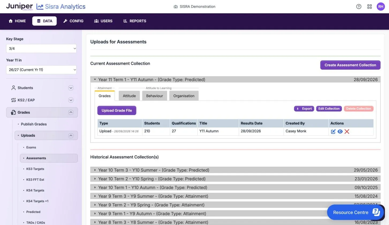
Task: Click the Grades icon in sidebar
Action: click(13, 112)
